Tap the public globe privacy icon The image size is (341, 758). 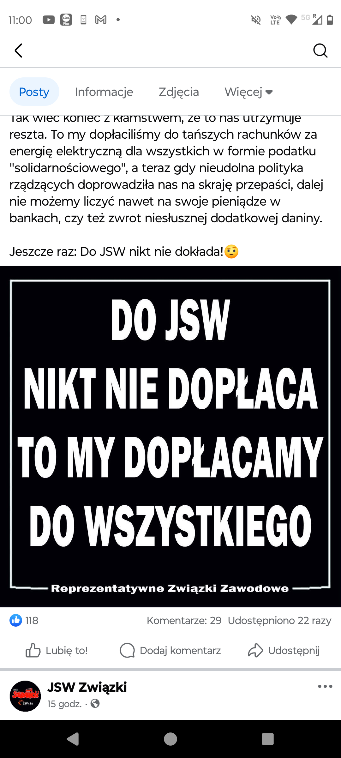95,703
